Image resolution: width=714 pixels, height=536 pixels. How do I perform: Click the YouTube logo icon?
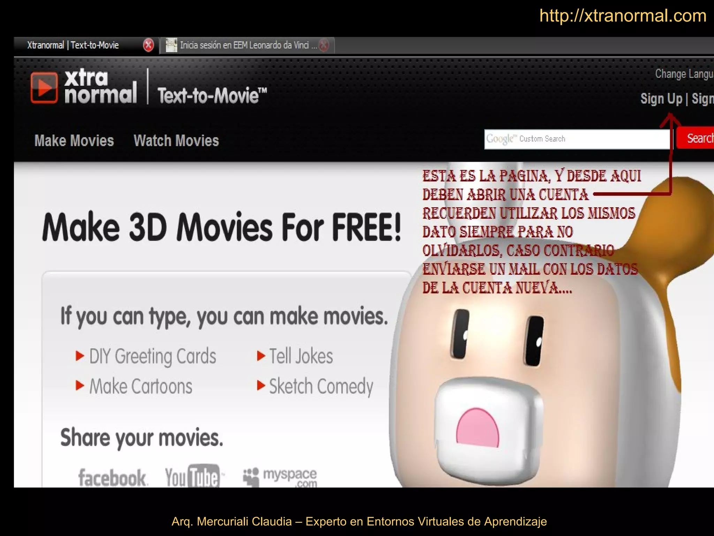(193, 477)
